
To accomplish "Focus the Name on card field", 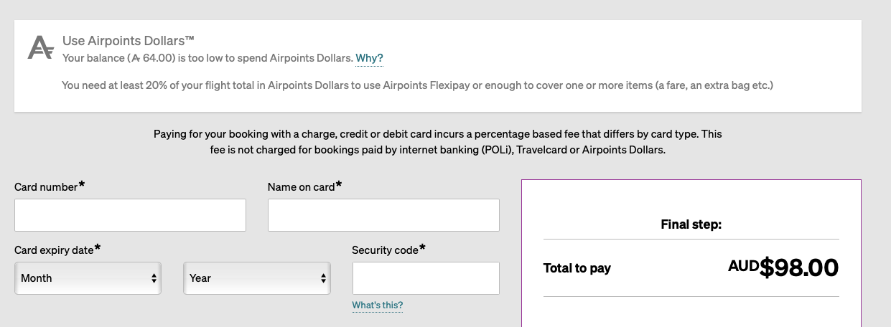I will point(383,215).
